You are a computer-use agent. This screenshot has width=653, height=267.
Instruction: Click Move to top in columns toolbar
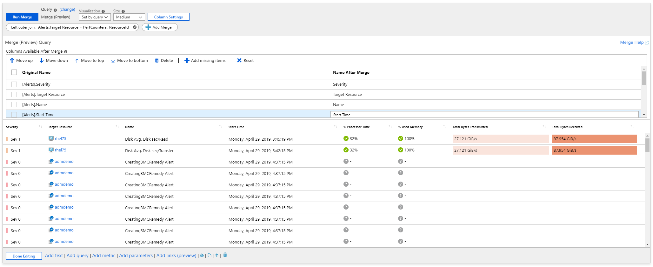coord(90,60)
